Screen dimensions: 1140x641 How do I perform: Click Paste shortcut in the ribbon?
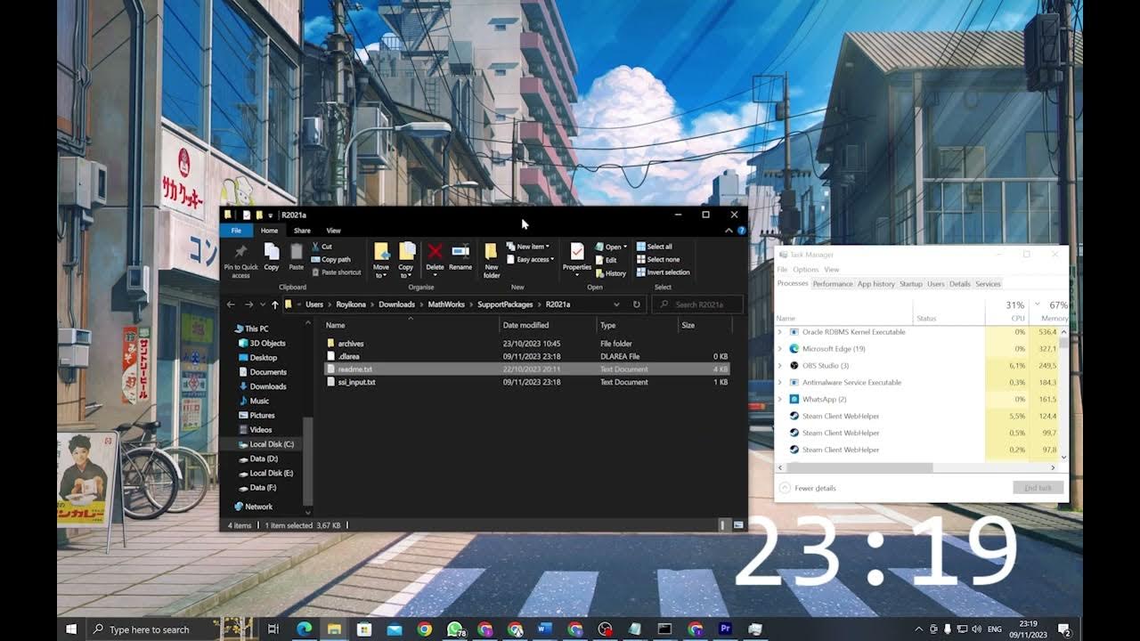pyautogui.click(x=336, y=272)
